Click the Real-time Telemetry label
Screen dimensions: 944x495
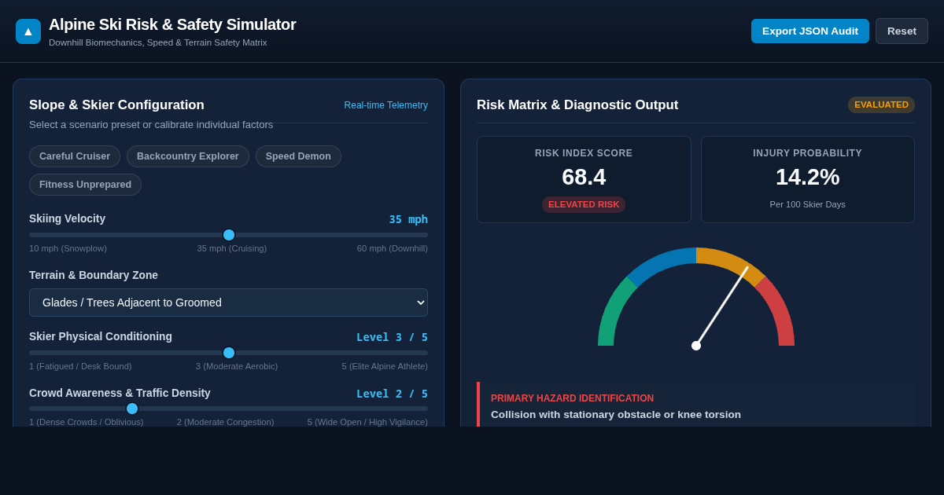[x=386, y=105]
